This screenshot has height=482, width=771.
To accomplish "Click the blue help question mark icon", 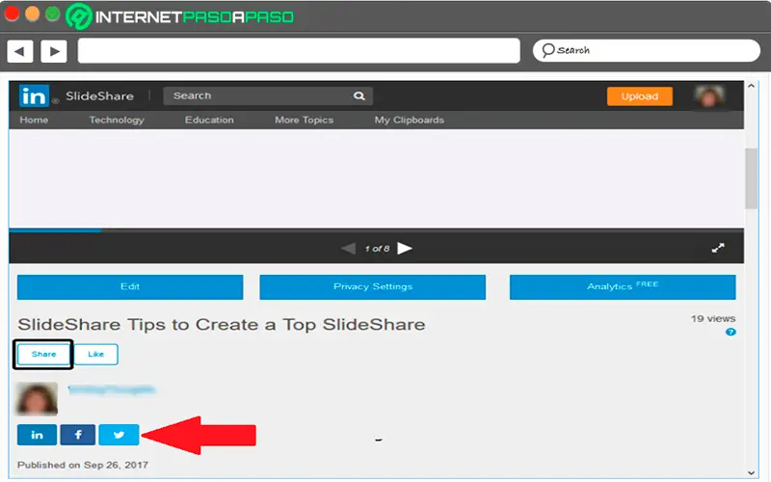I will coord(731,332).
